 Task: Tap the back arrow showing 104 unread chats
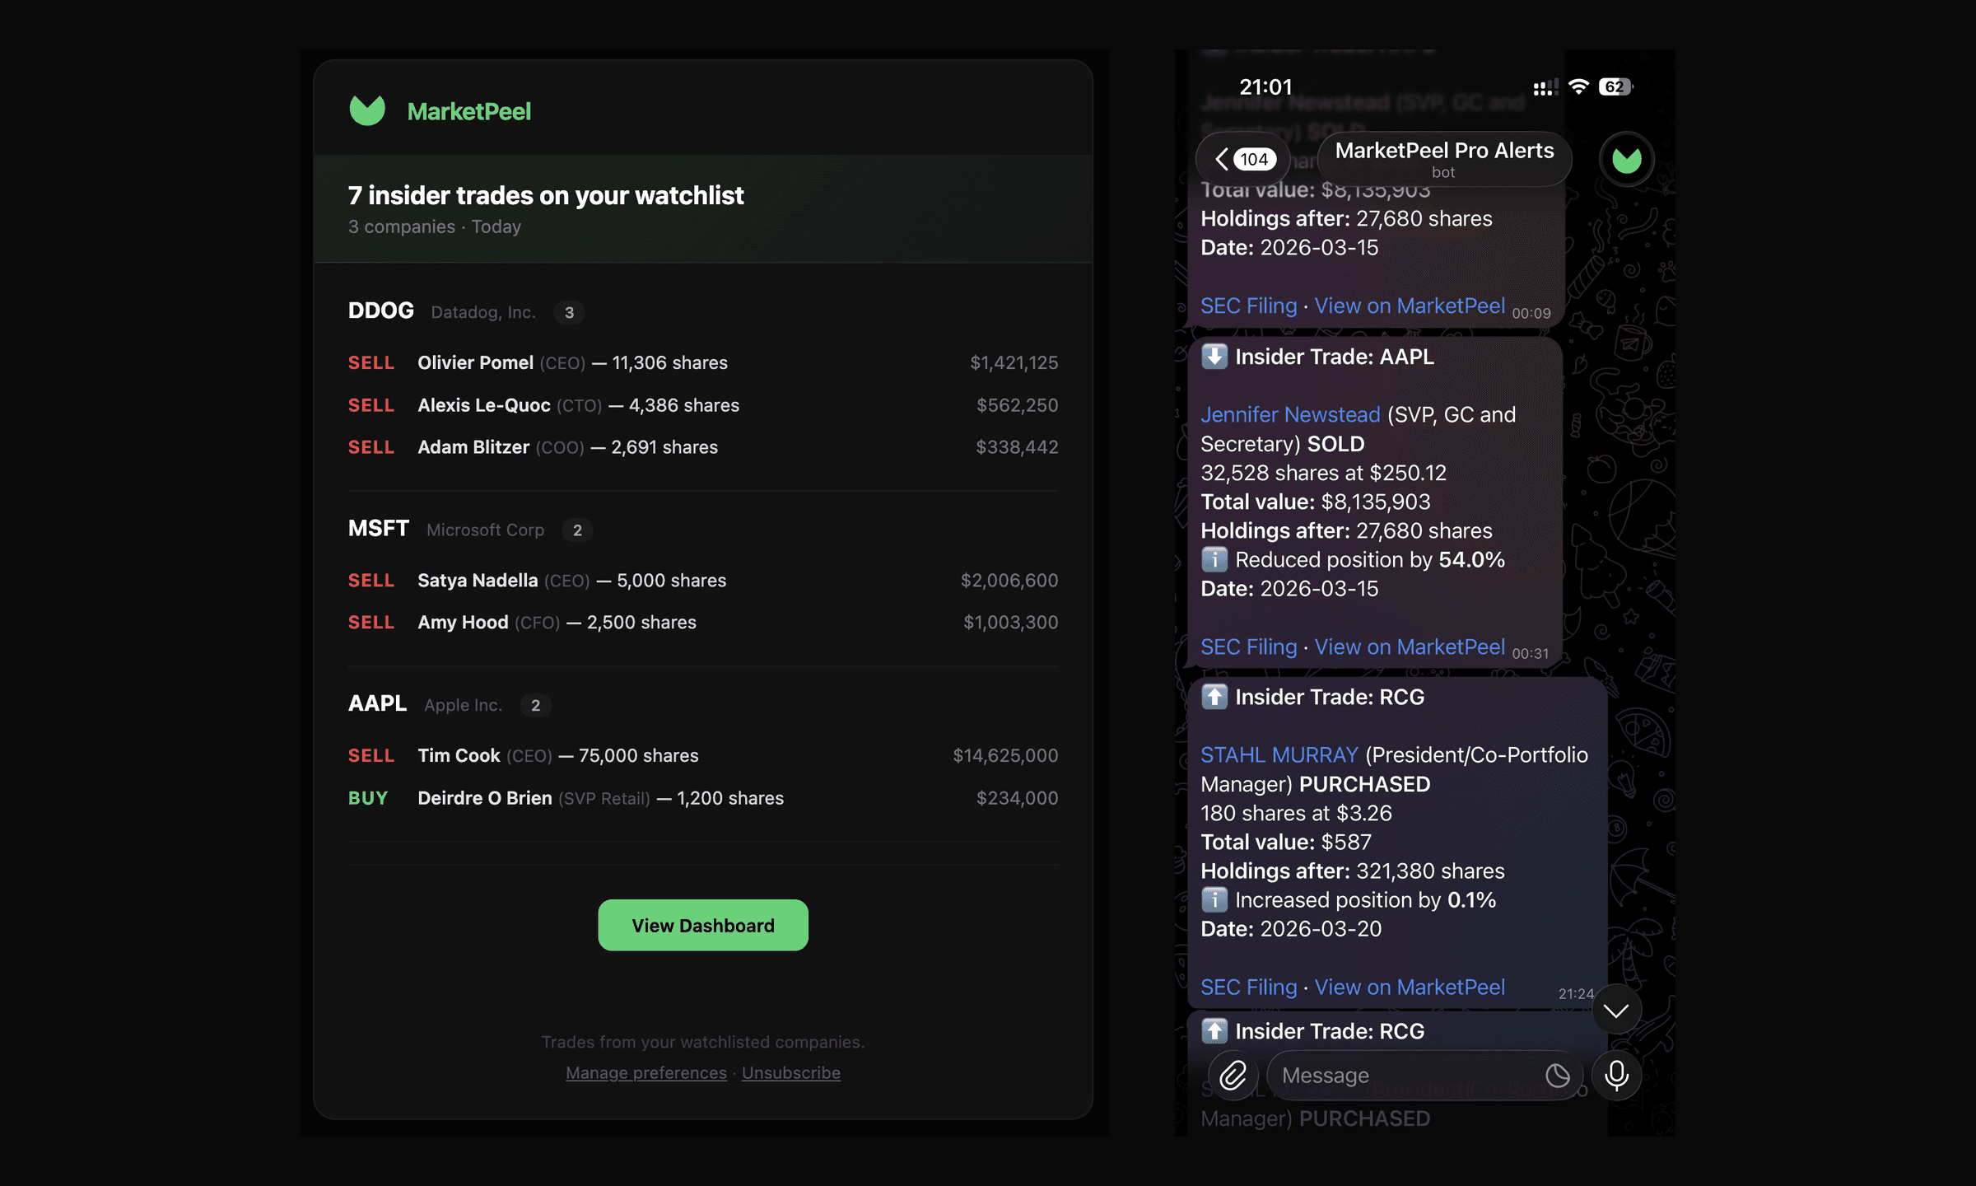[x=1242, y=158]
